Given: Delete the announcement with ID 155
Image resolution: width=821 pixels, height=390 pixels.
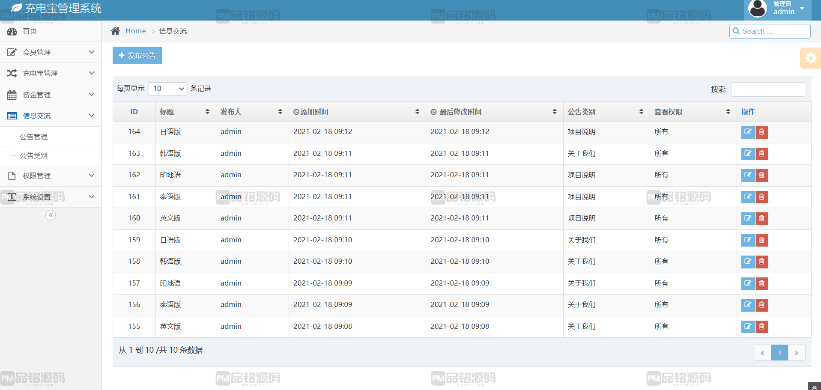Looking at the screenshot, I should (762, 327).
